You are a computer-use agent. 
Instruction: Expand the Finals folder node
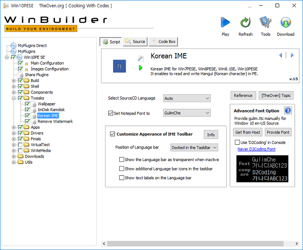pyautogui.click(x=13, y=139)
